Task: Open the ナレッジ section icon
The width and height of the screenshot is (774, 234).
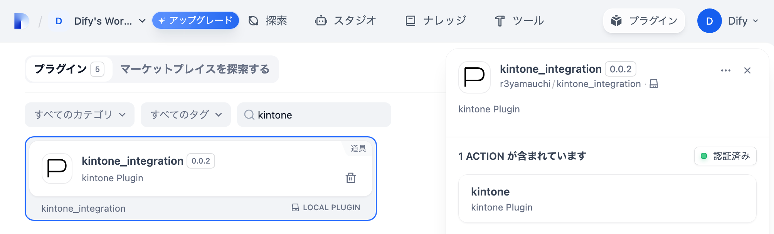Action: click(411, 21)
